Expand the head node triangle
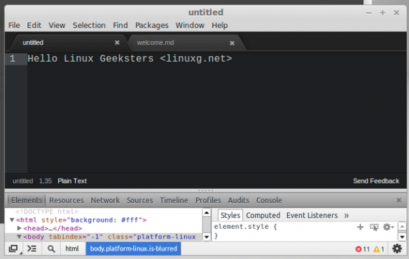 tap(19, 228)
